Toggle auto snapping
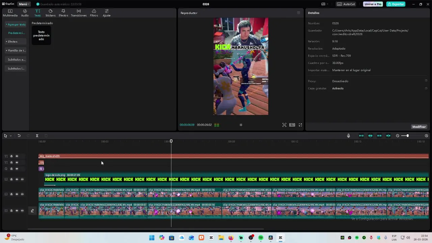 coord(370,136)
